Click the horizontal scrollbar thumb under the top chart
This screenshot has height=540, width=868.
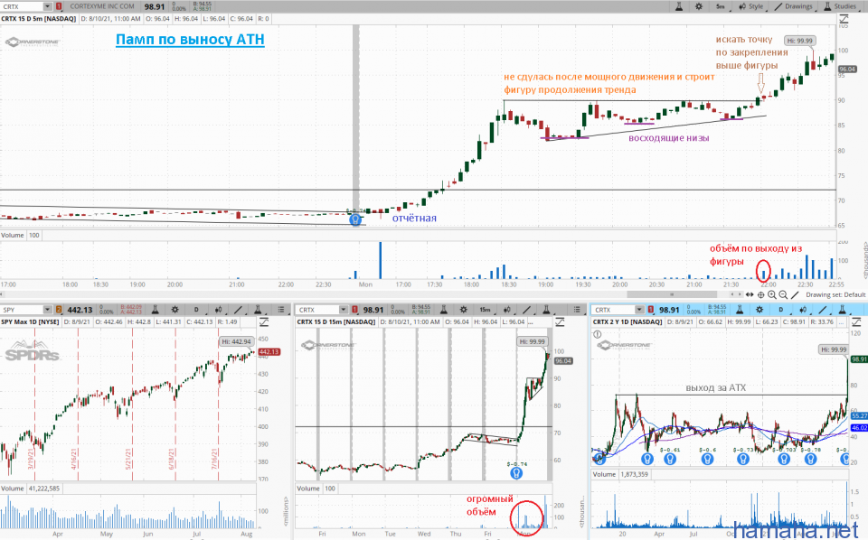tap(672, 294)
